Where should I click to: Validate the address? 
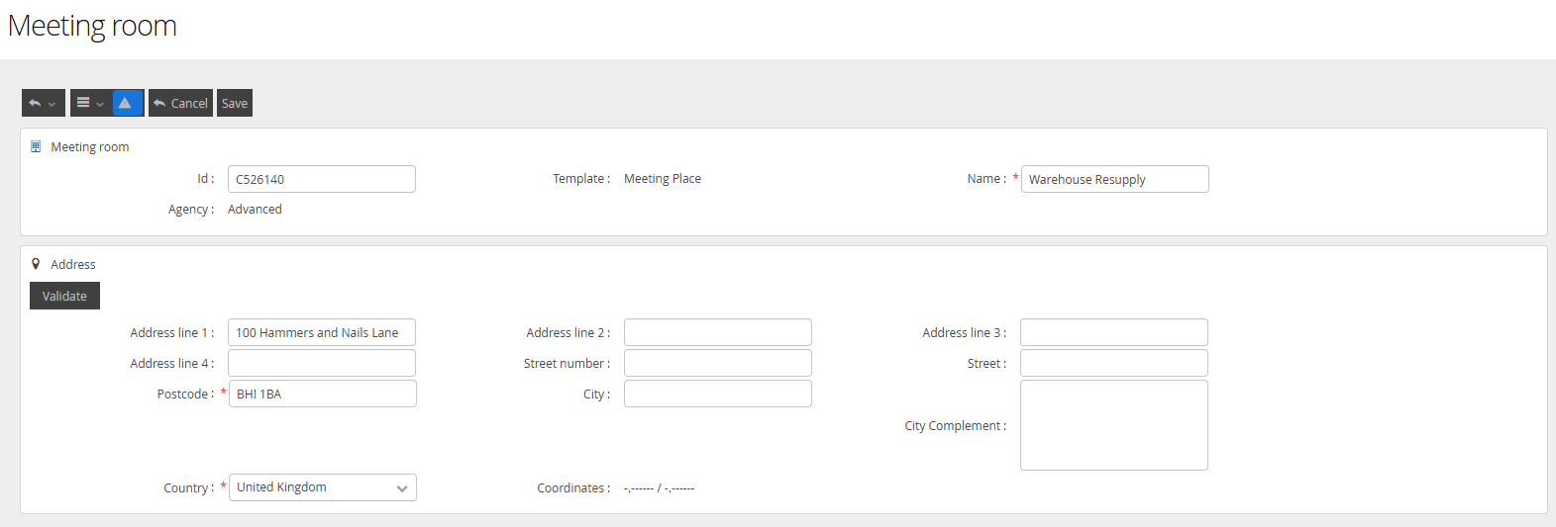tap(64, 296)
